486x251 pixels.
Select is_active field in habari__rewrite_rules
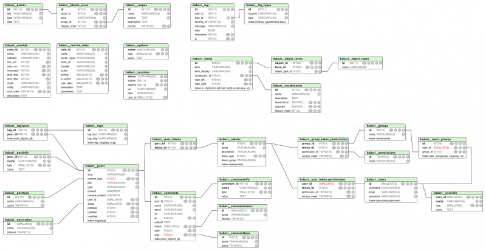pos(83,79)
